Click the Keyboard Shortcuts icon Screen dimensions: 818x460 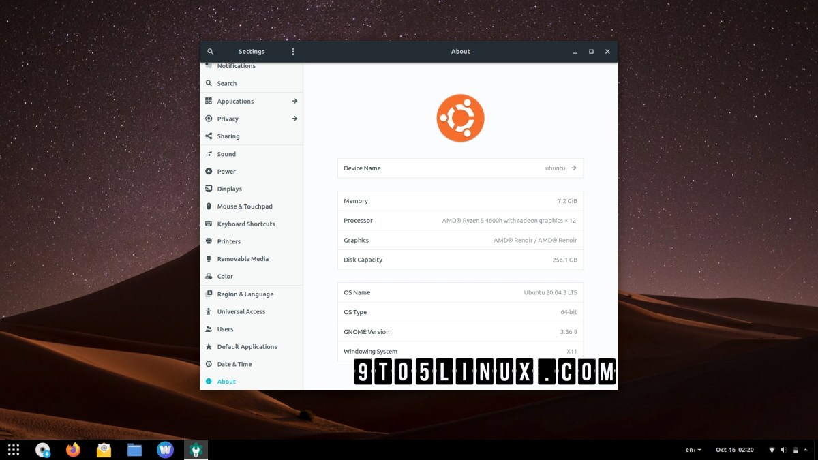tap(209, 224)
